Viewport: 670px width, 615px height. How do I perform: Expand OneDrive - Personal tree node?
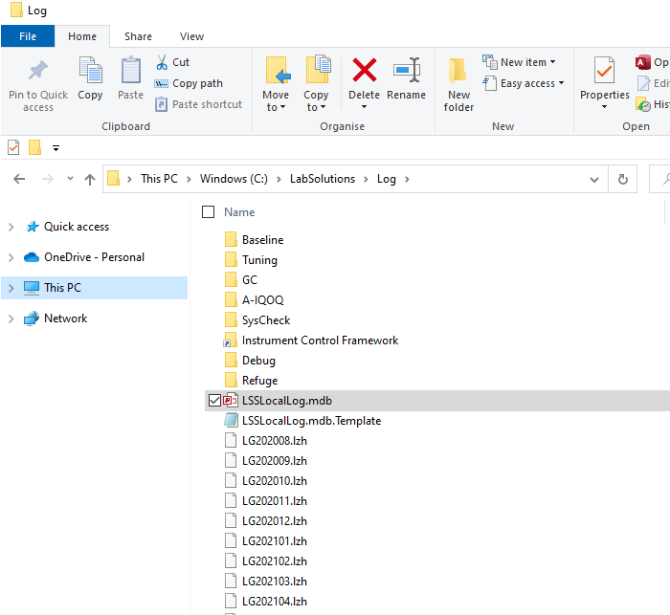pos(11,257)
